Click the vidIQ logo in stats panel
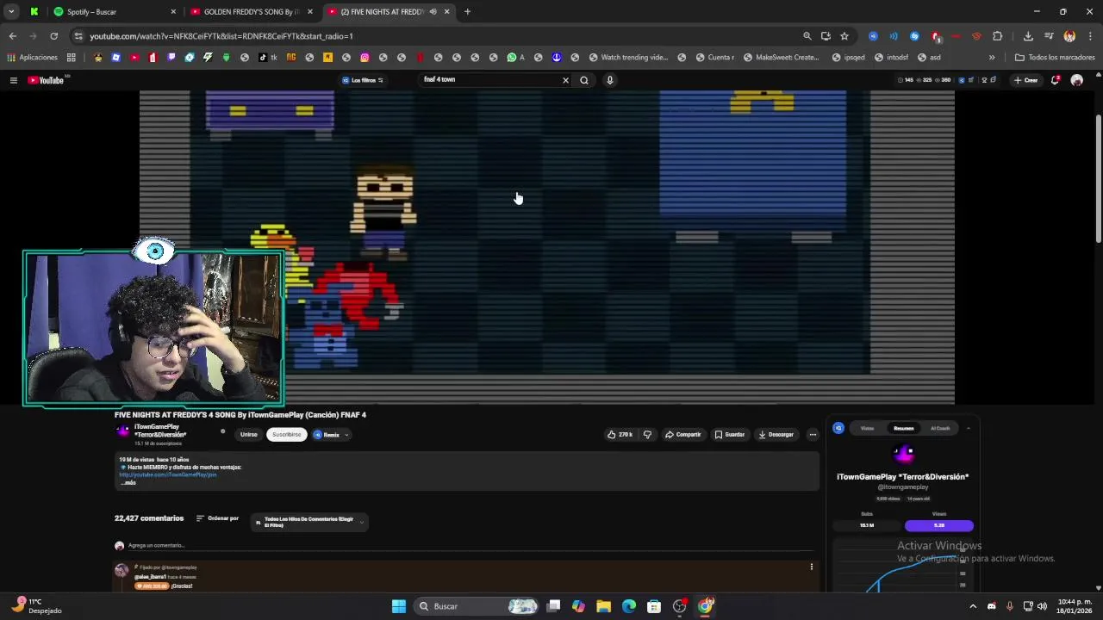The width and height of the screenshot is (1103, 620). pyautogui.click(x=838, y=428)
